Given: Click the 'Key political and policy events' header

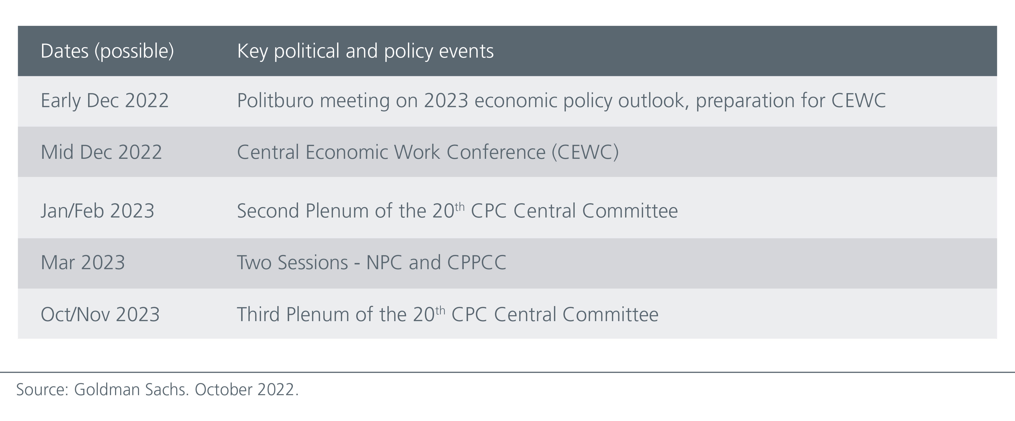Looking at the screenshot, I should (x=365, y=51).
